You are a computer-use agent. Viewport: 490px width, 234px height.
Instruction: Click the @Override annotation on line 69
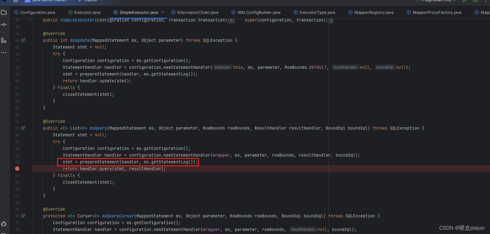click(x=54, y=209)
